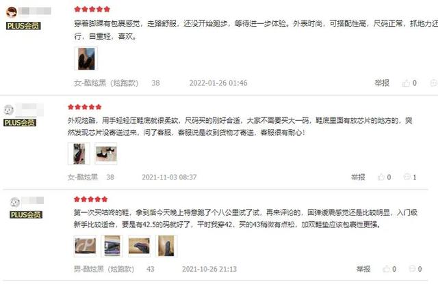The width and height of the screenshot is (438, 286).
Task: Click first reviewer's PLUS会员 badge
Action: pyautogui.click(x=23, y=26)
